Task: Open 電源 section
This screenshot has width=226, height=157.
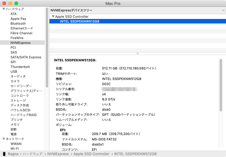Action: [x=14, y=134]
